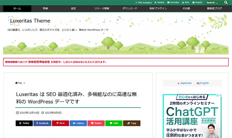The image size is (232, 138).
Task: Click the article headline about Luxeritas
Action: [76, 98]
